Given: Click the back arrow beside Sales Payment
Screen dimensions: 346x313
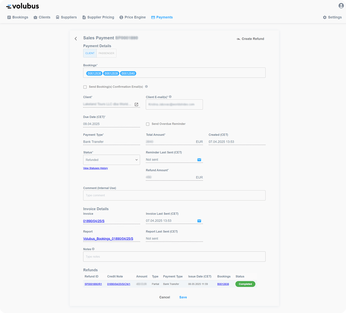Looking at the screenshot, I should point(76,39).
